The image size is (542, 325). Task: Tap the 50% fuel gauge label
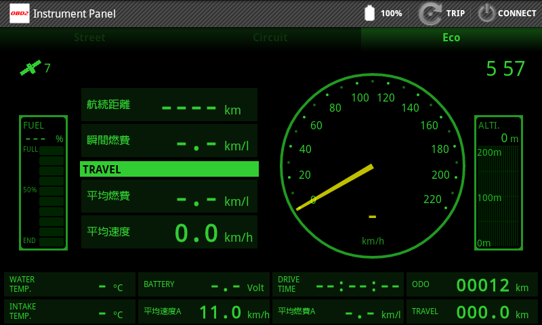point(30,190)
